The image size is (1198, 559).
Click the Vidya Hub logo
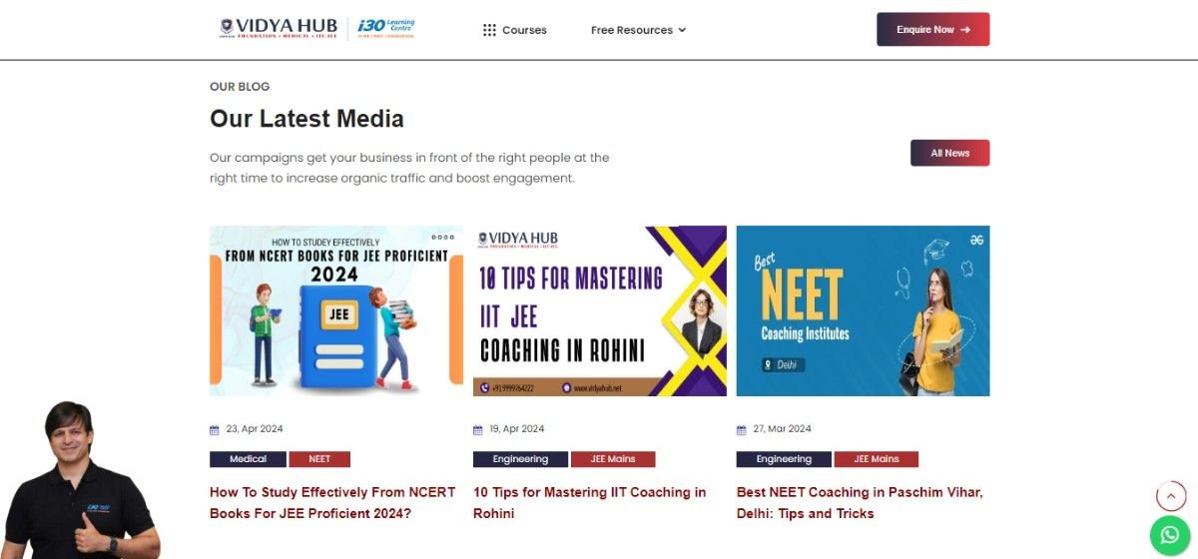pos(279,28)
